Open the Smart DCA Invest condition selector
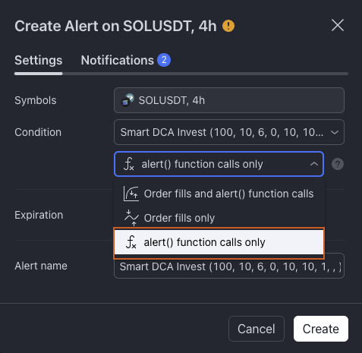 pyautogui.click(x=229, y=132)
